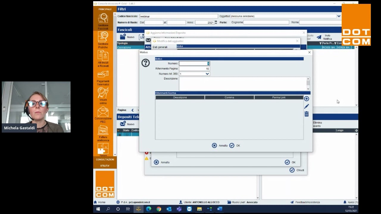Delete norm reference with trash icon
Screen dimensions: 381x214
pos(307,114)
